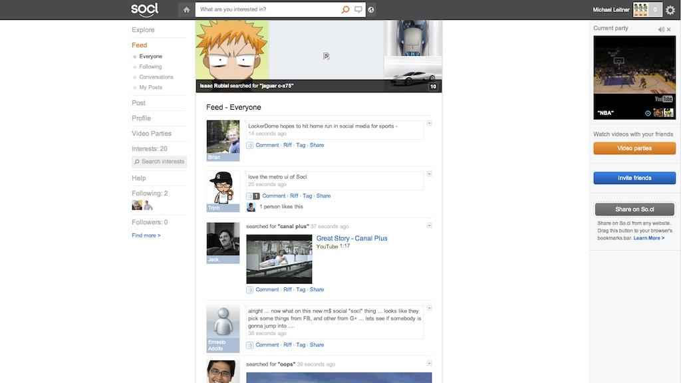Click the first following avatar in the sidebar
This screenshot has width=681, height=383.
pyautogui.click(x=137, y=205)
